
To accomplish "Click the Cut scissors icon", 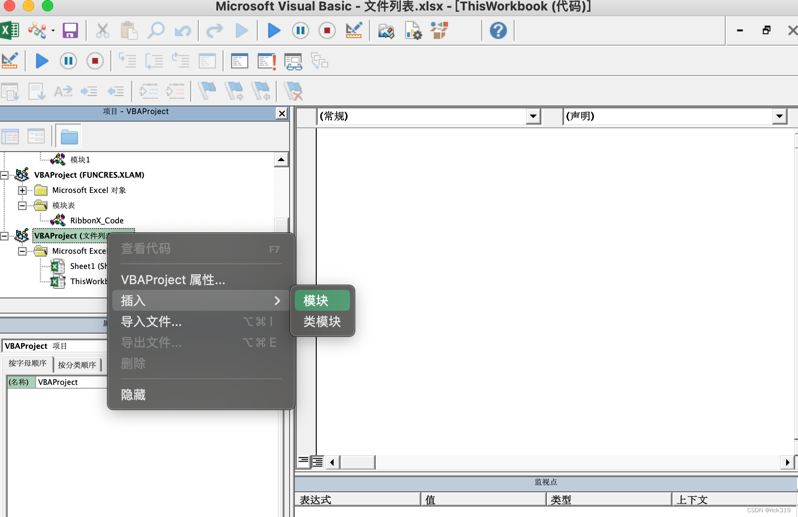I will tap(102, 31).
